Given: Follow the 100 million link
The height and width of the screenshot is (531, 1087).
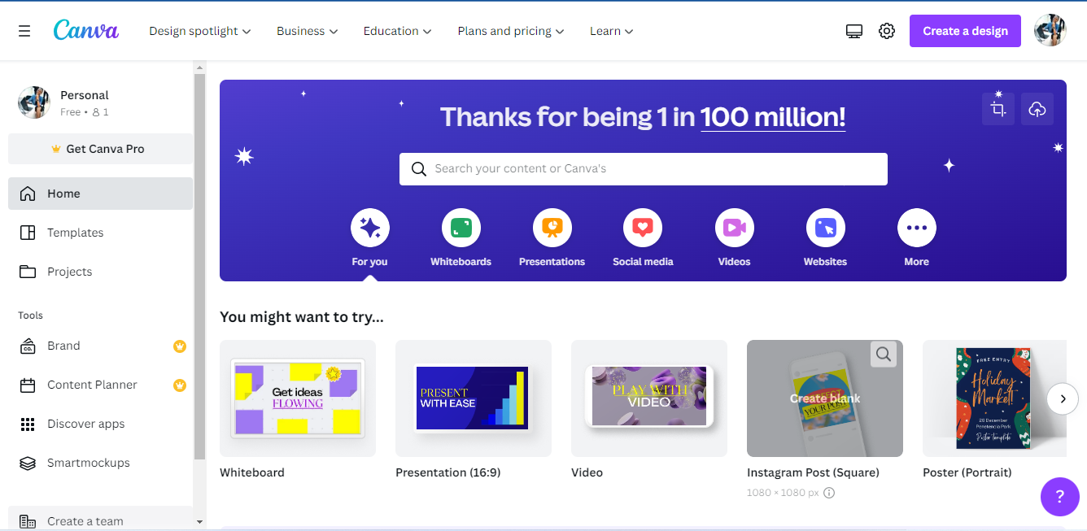Looking at the screenshot, I should tap(773, 117).
